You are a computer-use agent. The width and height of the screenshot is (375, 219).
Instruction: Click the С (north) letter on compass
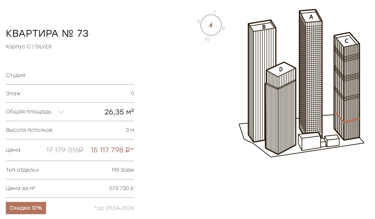pyautogui.click(x=215, y=13)
